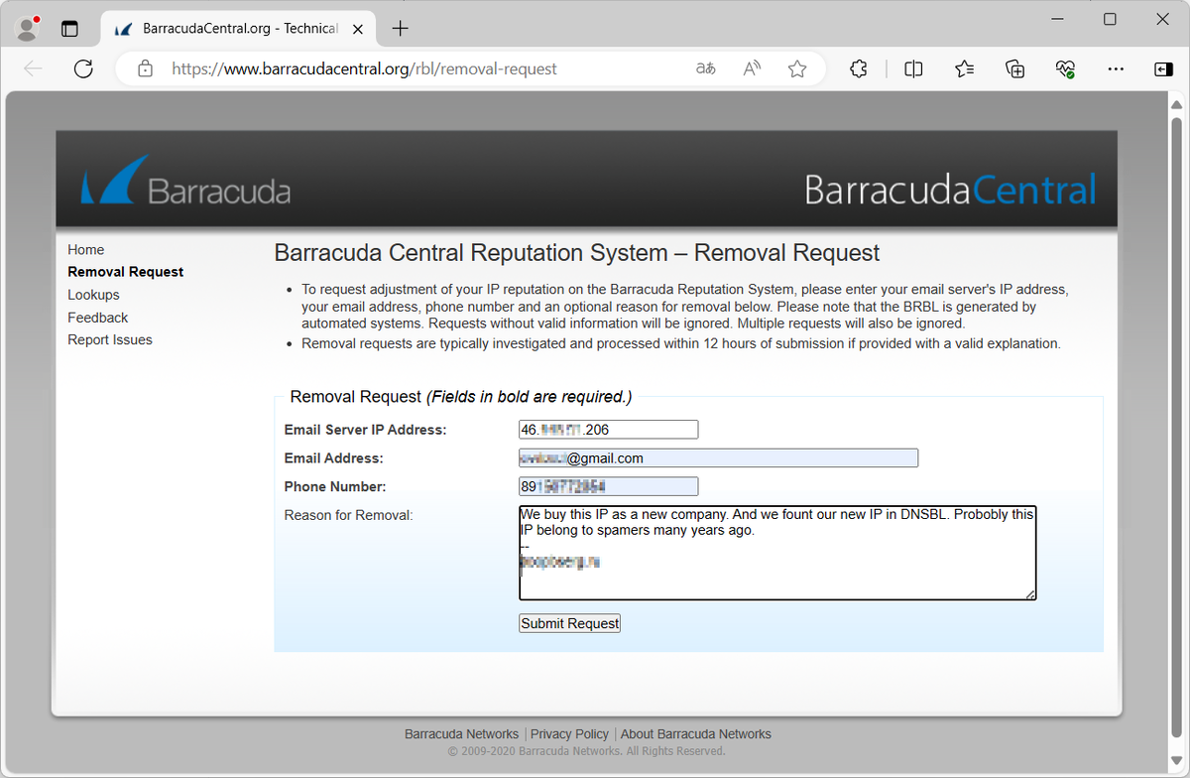Click the BarracudaCentral banner logo

pos(950,189)
